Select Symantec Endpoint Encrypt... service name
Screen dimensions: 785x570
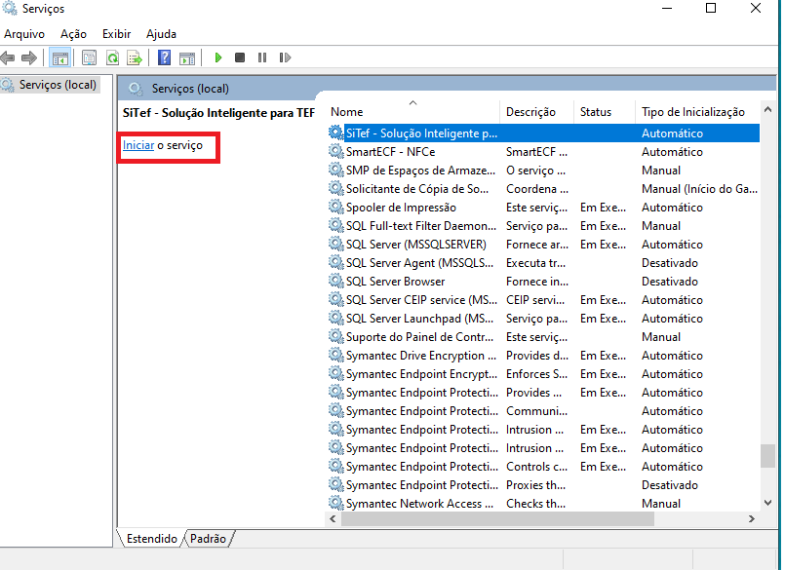[x=421, y=374]
